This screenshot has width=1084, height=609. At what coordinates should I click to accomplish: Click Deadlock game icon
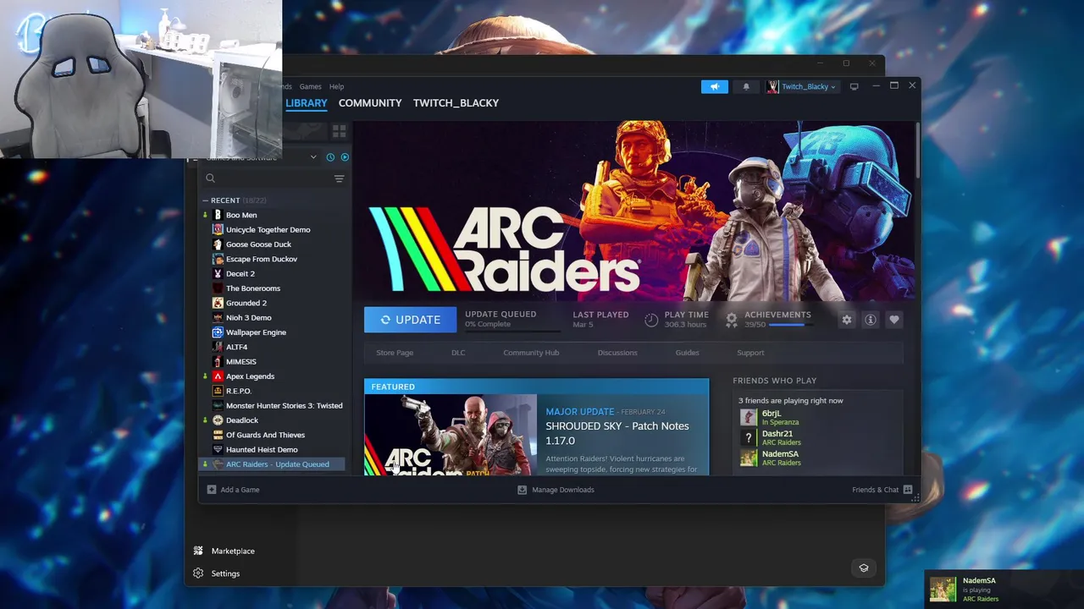[x=218, y=420]
